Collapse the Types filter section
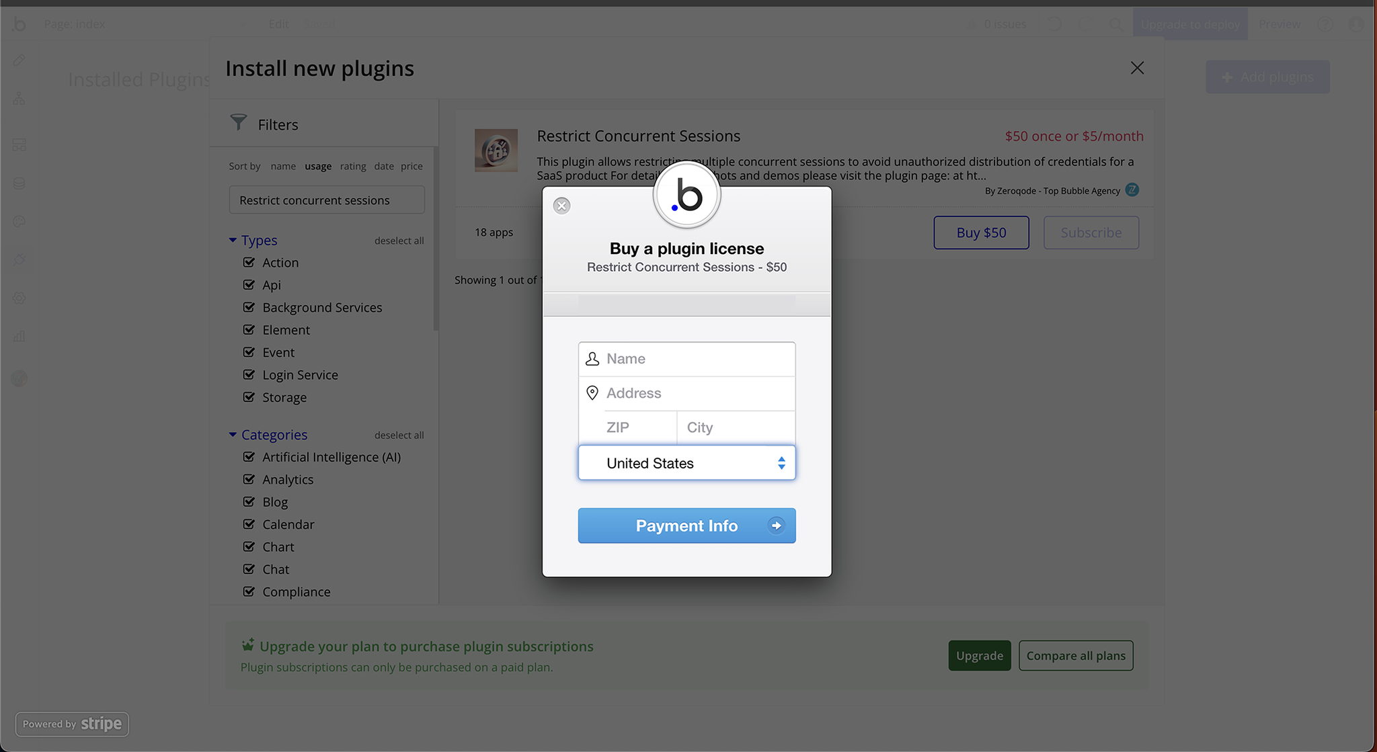 pos(233,240)
